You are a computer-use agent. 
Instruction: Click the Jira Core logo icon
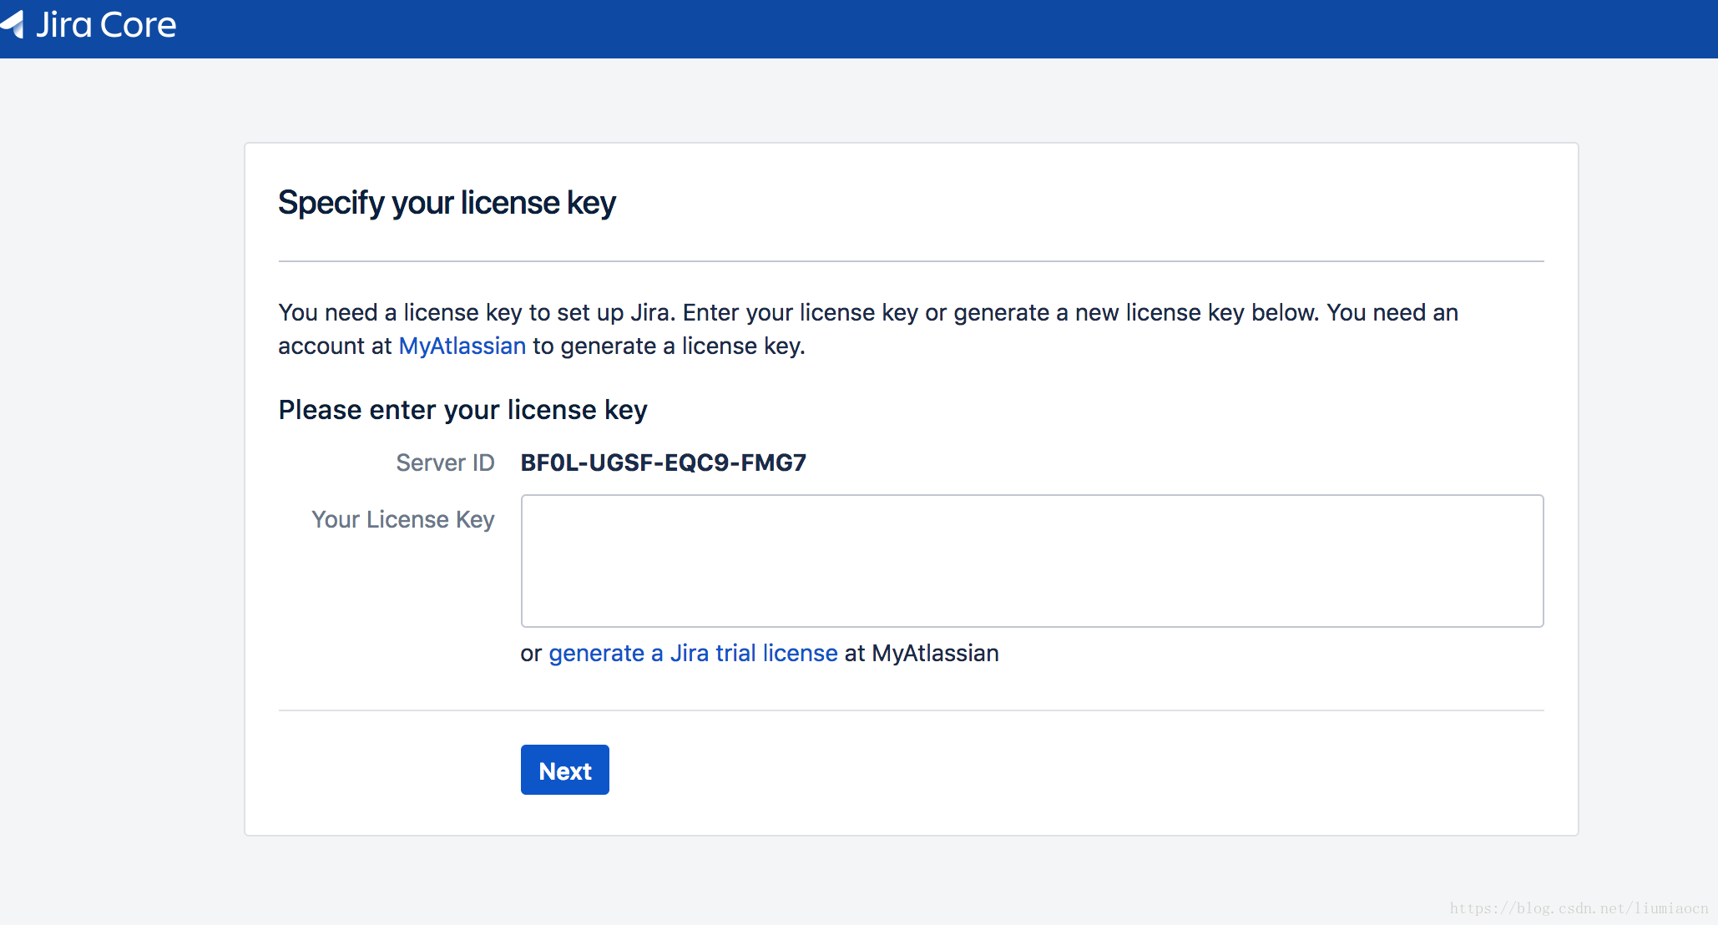13,24
